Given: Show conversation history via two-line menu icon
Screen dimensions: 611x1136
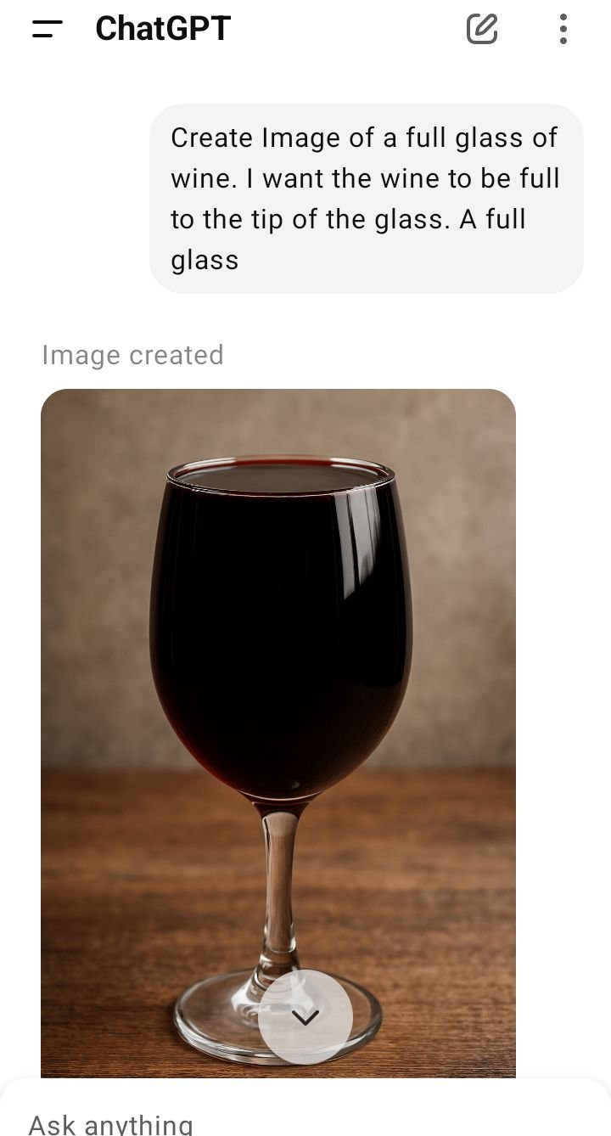Looking at the screenshot, I should 48,29.
